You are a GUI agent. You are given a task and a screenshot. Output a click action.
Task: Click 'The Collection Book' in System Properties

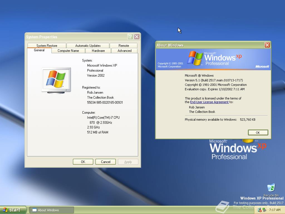[x=100, y=98]
